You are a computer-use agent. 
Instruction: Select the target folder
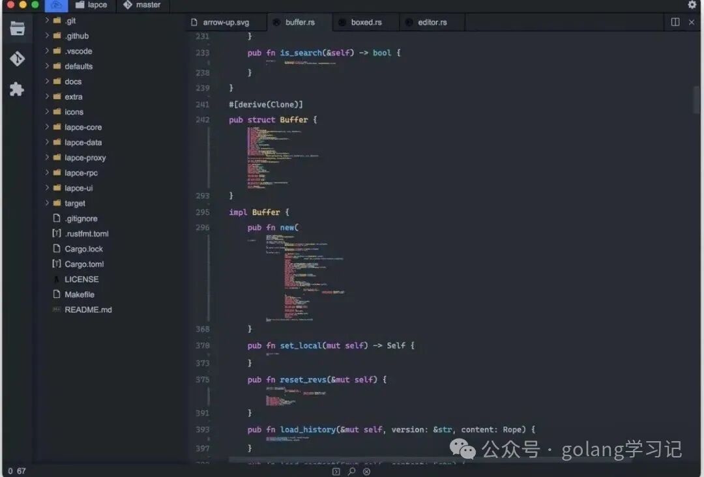coord(74,203)
